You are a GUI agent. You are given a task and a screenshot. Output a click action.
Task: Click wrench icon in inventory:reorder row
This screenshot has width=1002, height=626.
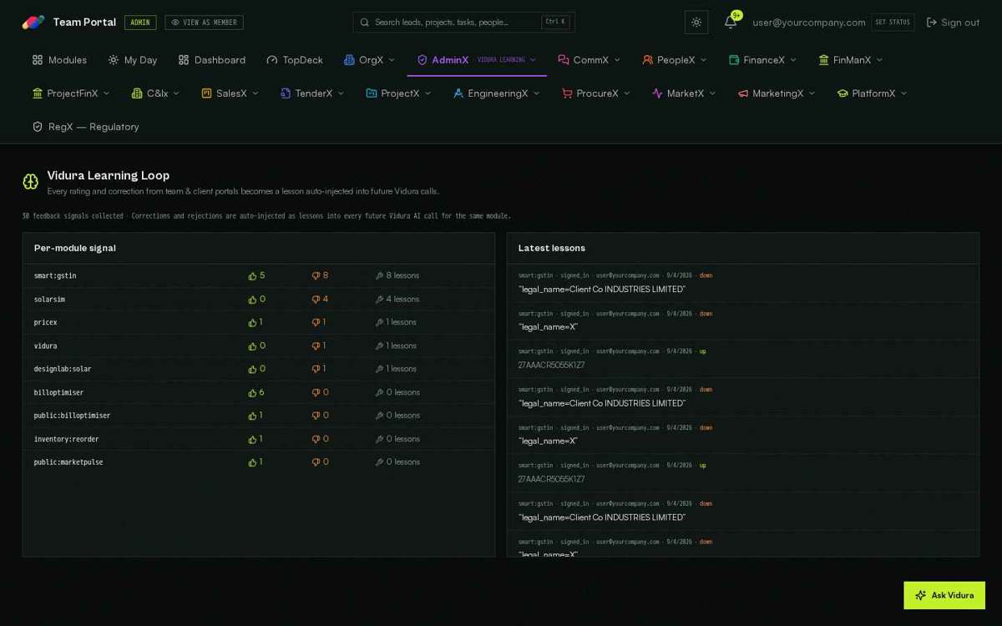379,439
